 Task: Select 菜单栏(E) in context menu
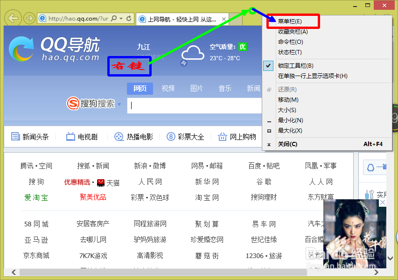(290, 21)
